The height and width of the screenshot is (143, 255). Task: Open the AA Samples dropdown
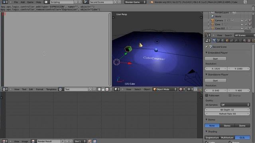[235, 105]
